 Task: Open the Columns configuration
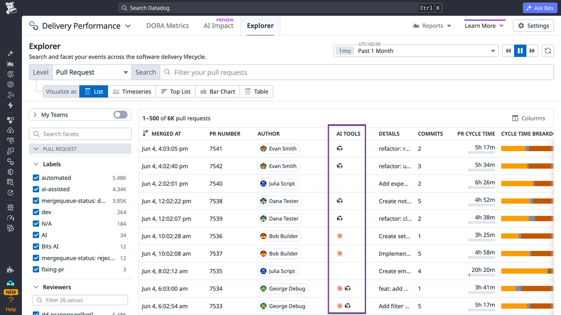pyautogui.click(x=528, y=118)
